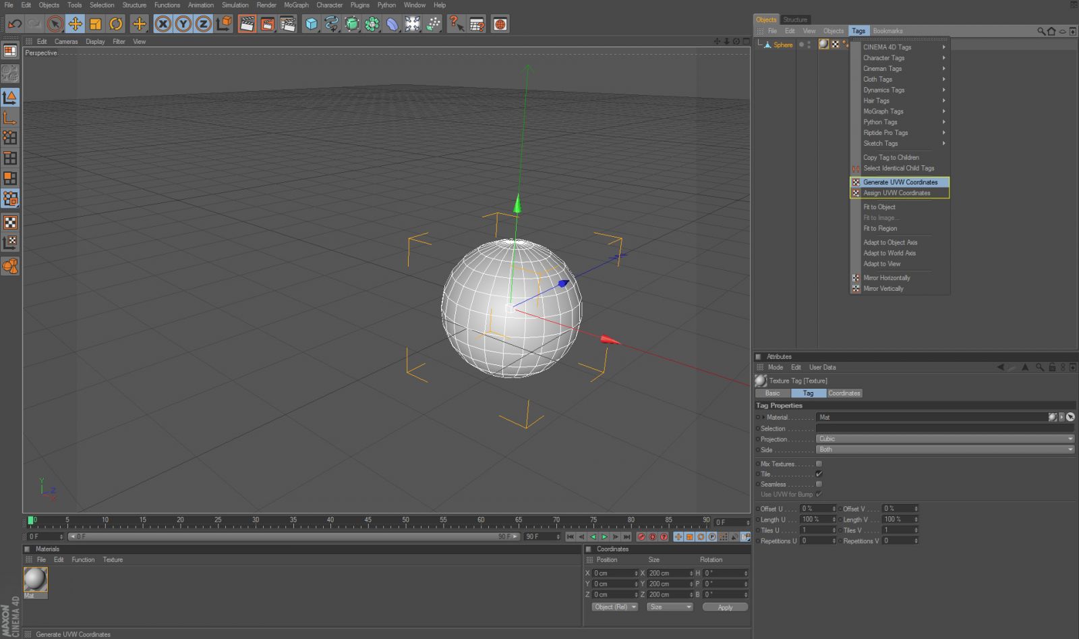The width and height of the screenshot is (1079, 639).
Task: Select the Scale tool icon
Action: pos(95,24)
